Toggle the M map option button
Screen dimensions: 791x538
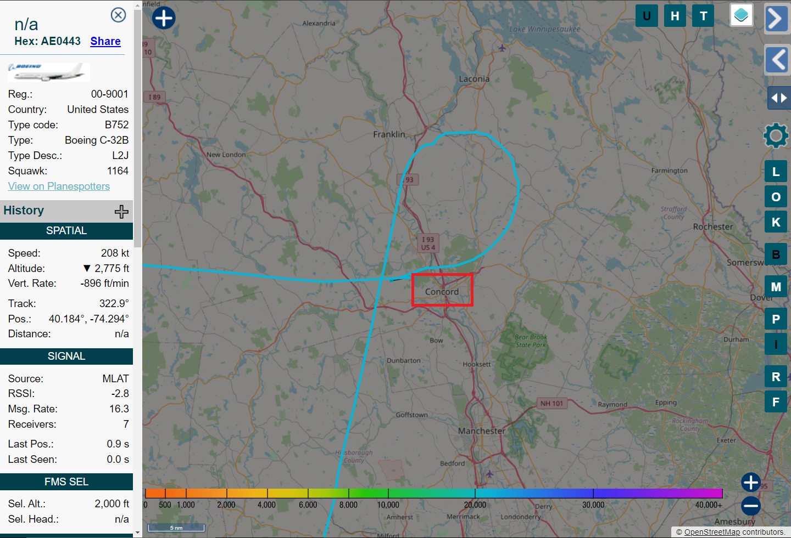[x=776, y=287]
